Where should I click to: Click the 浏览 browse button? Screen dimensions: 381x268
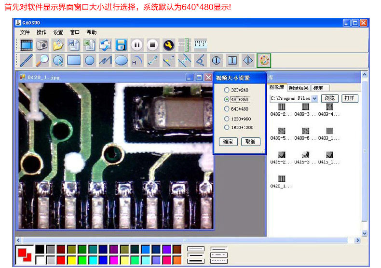[330, 98]
